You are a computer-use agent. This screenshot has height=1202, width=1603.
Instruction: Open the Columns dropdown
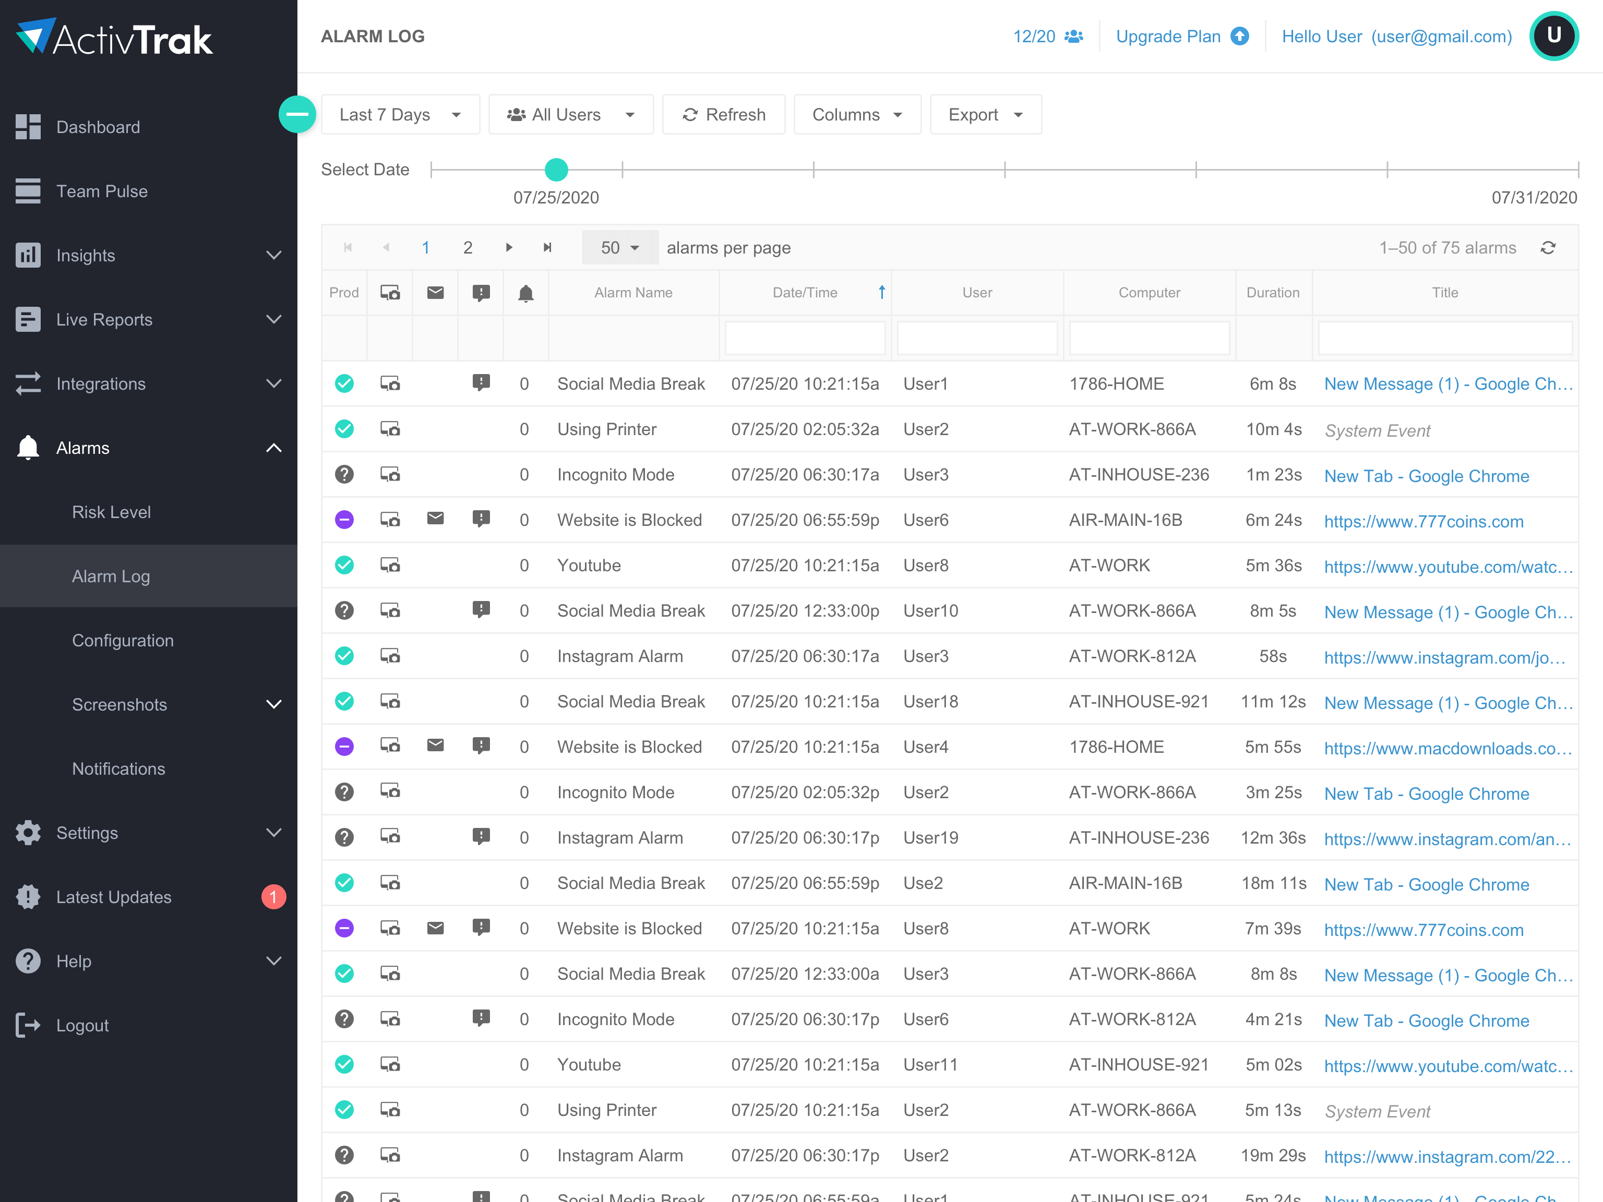pyautogui.click(x=857, y=114)
